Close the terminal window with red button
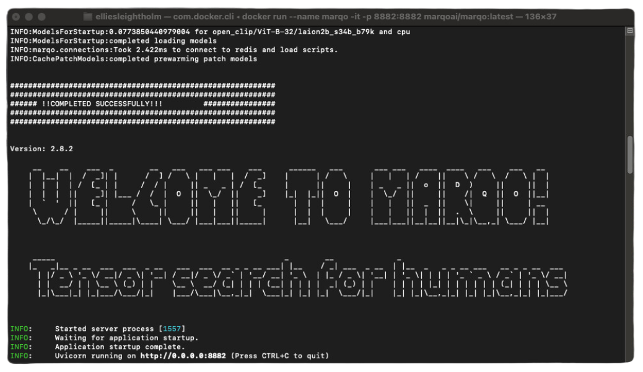Viewport: 643px width, 372px height. click(17, 17)
